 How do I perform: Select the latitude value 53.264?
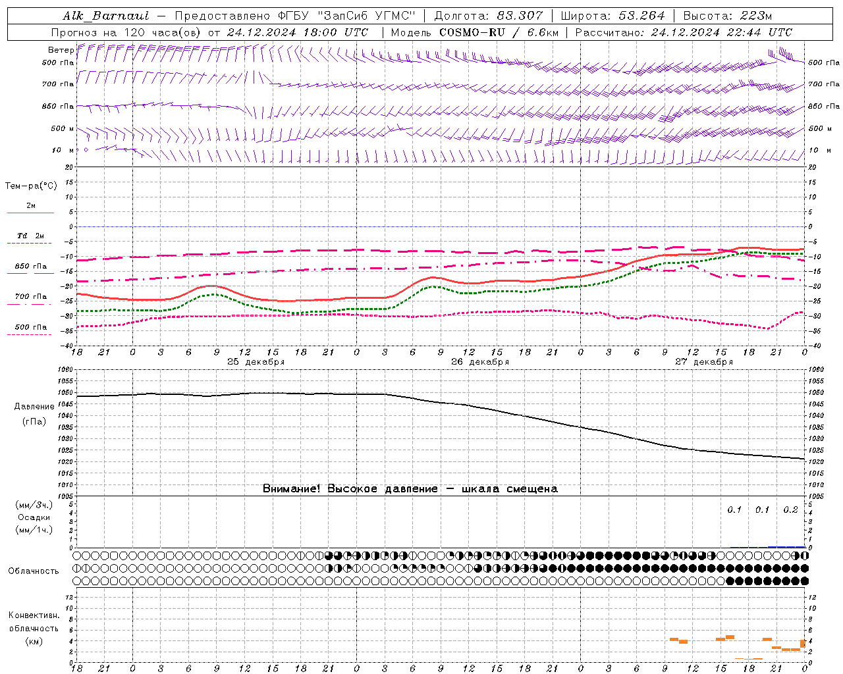pos(642,16)
